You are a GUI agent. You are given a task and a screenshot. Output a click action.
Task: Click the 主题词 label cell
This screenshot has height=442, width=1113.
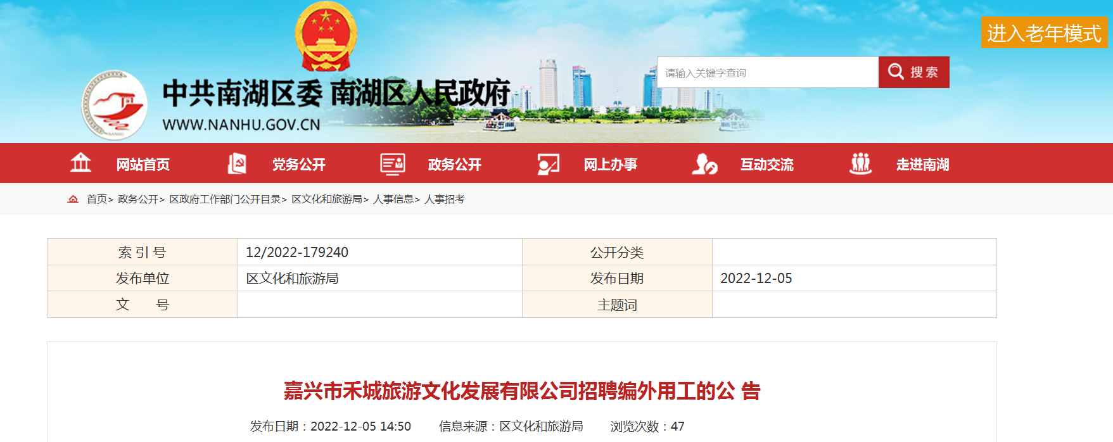pyautogui.click(x=617, y=305)
